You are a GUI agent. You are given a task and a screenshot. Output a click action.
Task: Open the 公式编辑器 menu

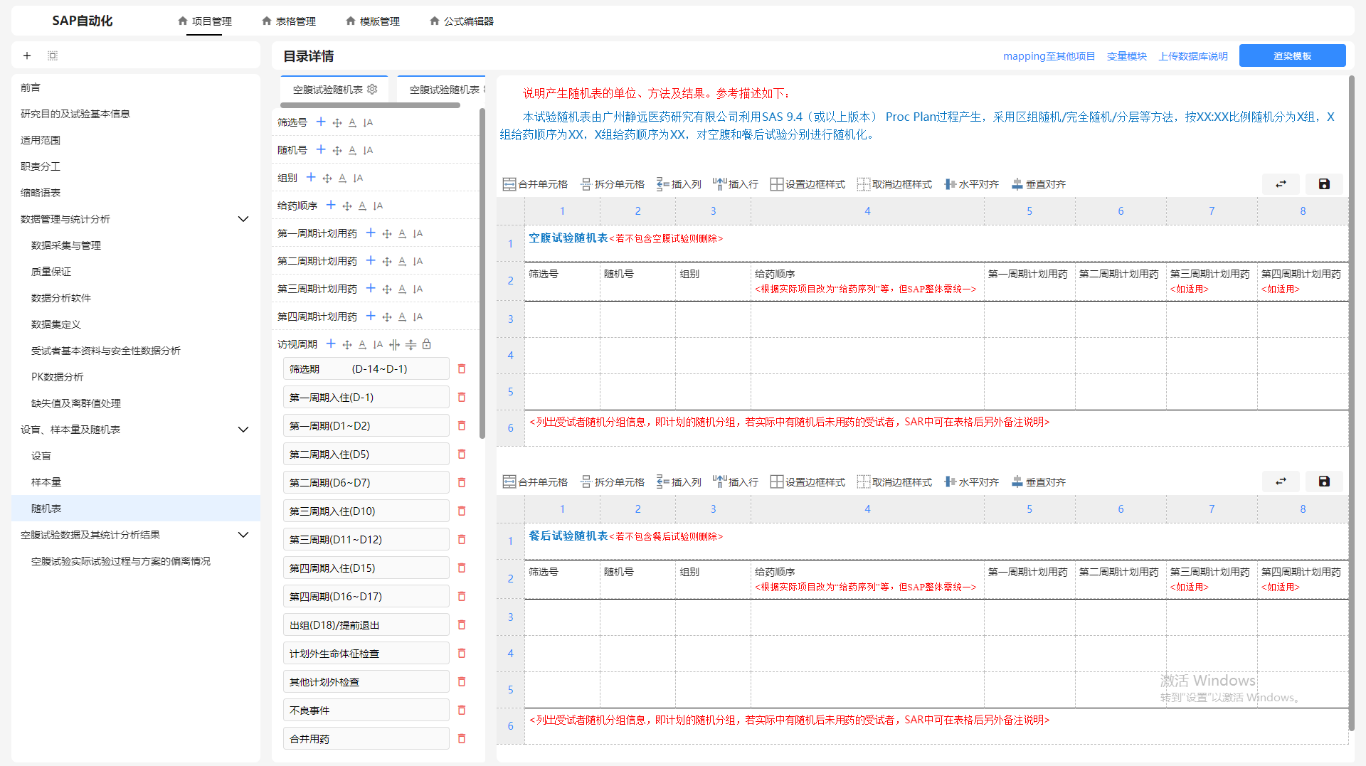462,21
